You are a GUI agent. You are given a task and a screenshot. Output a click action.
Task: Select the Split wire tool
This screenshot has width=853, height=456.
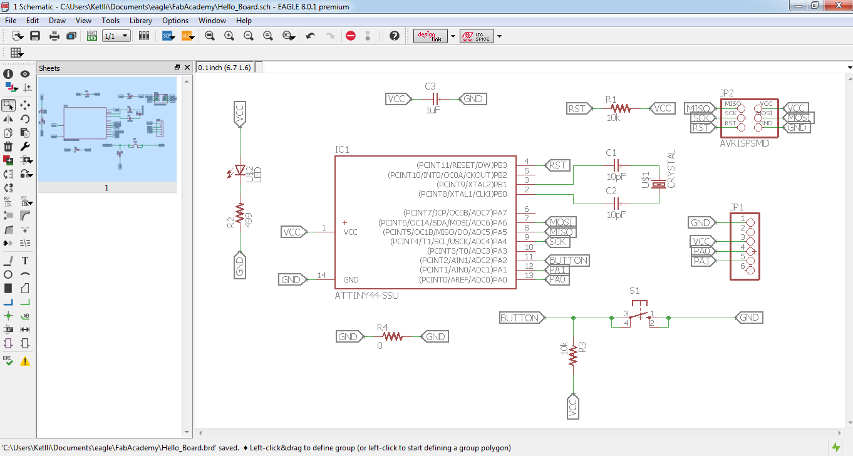pos(9,230)
